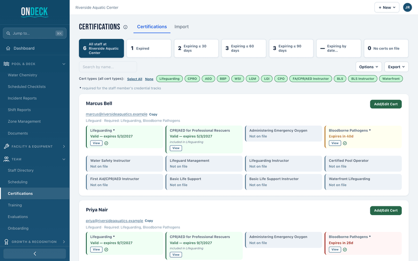Toggle the BLS cert type filter chip

click(340, 79)
